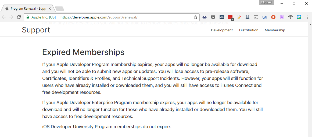The image size is (312, 137).
Task: Open the ptt. extension
Action: click(x=222, y=17)
